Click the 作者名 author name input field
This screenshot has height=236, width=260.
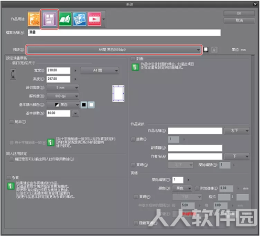tap(195, 156)
